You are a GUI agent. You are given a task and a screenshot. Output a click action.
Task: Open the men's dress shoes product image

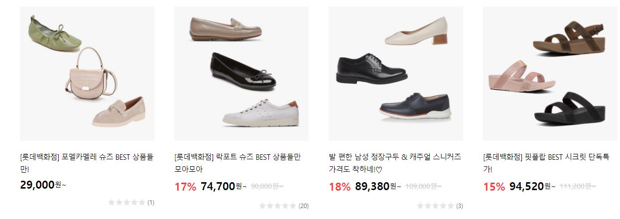[396, 74]
